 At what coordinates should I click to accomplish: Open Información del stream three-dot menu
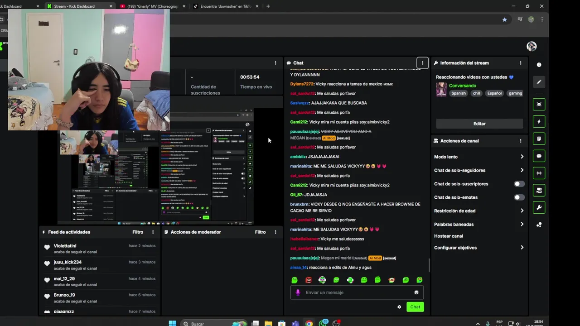[x=520, y=63]
